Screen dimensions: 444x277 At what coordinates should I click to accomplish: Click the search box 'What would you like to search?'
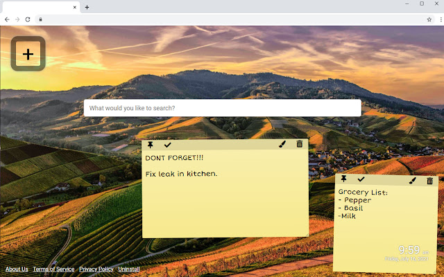click(x=222, y=108)
